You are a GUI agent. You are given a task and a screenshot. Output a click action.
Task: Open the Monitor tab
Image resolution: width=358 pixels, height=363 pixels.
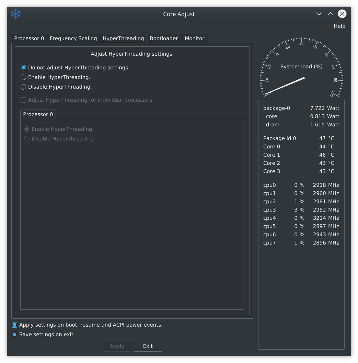(x=194, y=38)
